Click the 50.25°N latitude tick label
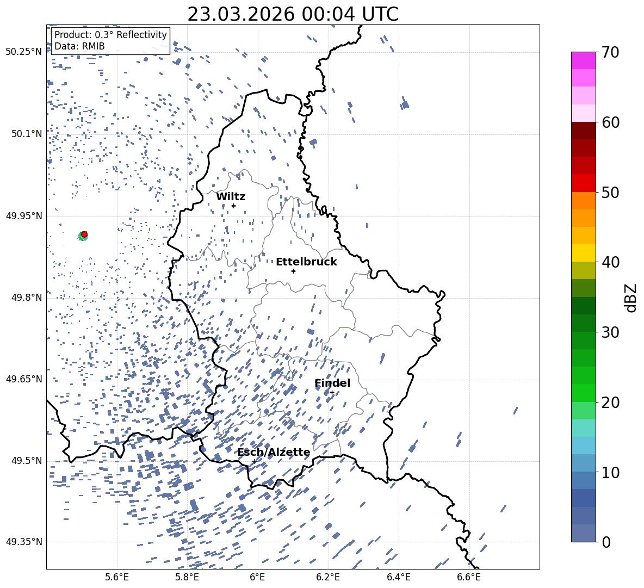 point(23,52)
